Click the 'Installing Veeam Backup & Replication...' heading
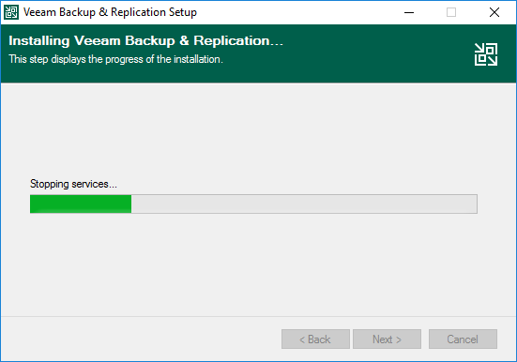The image size is (517, 362). [145, 41]
